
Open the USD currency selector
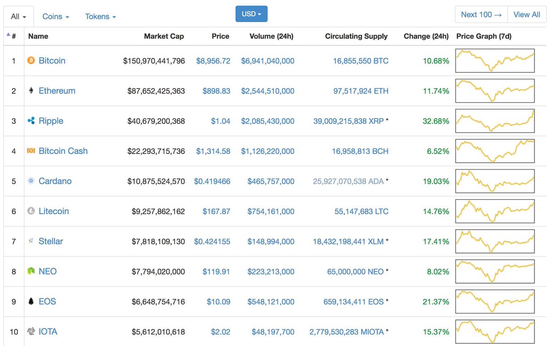pos(251,14)
